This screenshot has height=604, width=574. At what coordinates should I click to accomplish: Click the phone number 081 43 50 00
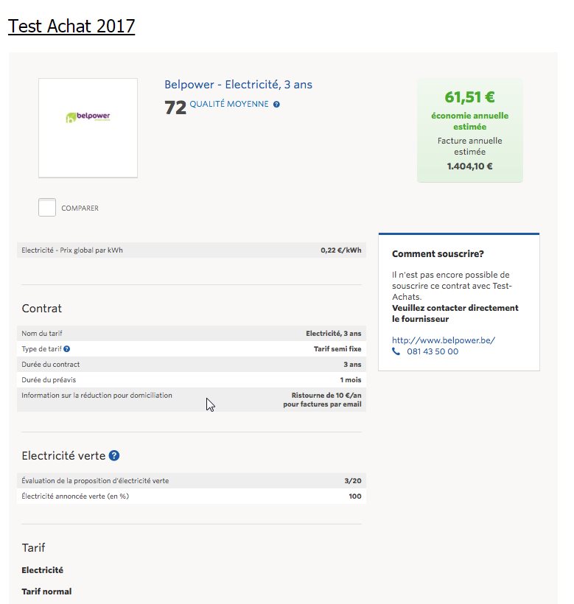[x=433, y=352]
